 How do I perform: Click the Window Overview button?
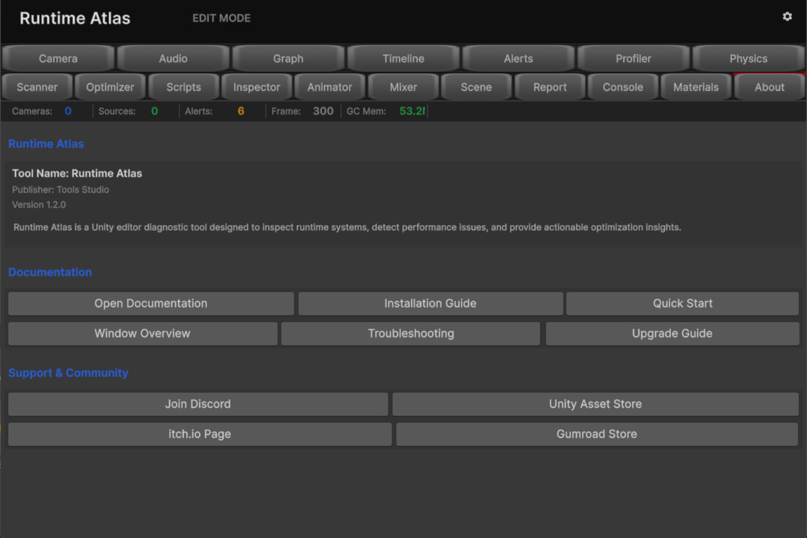point(143,334)
